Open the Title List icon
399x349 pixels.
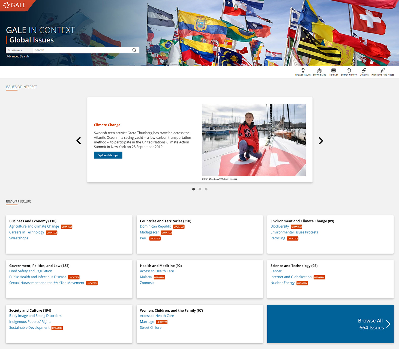pyautogui.click(x=334, y=70)
